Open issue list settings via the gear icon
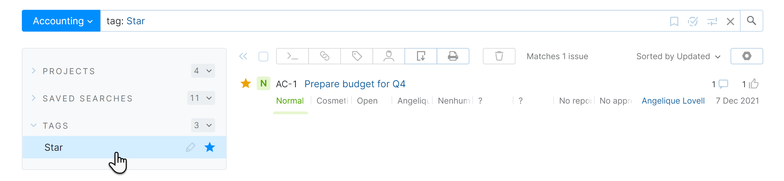This screenshot has width=784, height=181. pyautogui.click(x=747, y=56)
